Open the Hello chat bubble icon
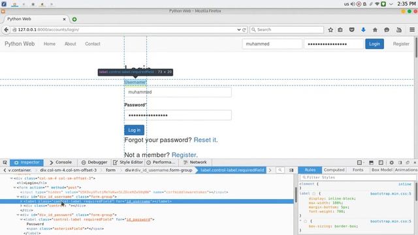The height and width of the screenshot is (235, 418). pos(387,29)
